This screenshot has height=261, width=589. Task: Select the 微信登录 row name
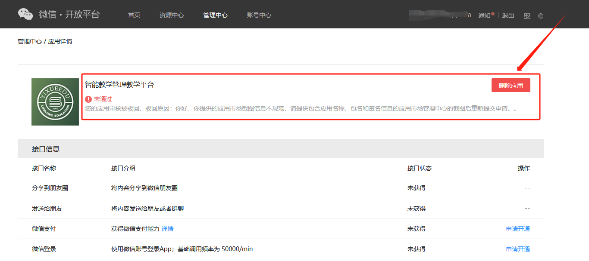click(x=44, y=249)
